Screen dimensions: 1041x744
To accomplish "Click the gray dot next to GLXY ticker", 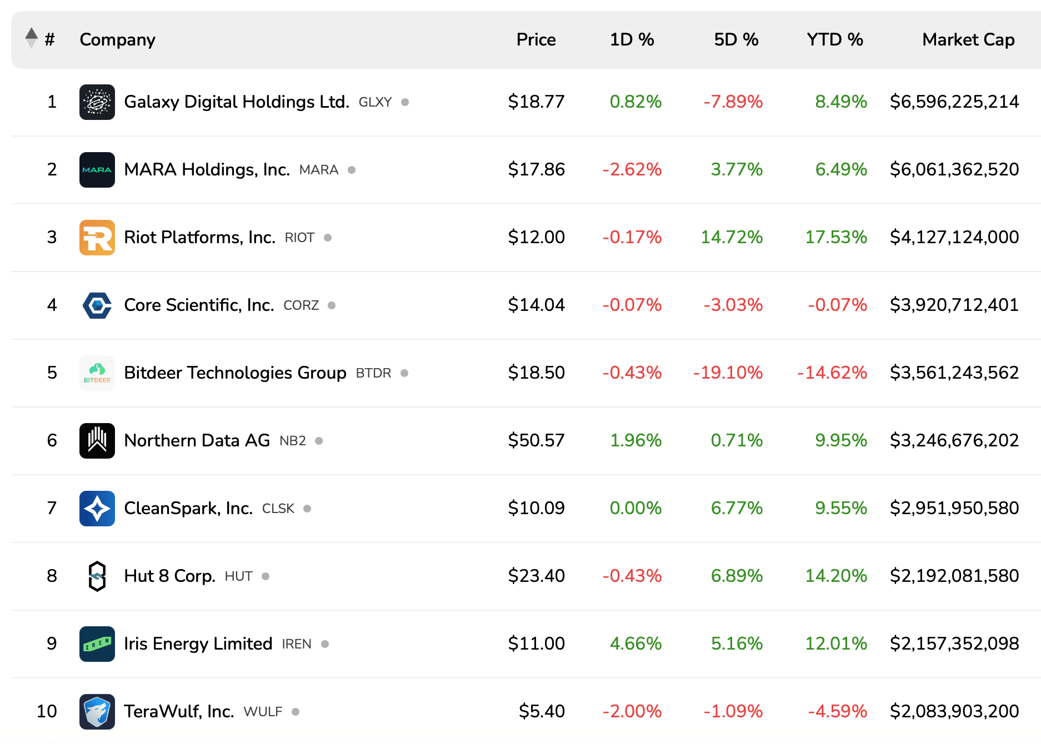I will [x=405, y=102].
